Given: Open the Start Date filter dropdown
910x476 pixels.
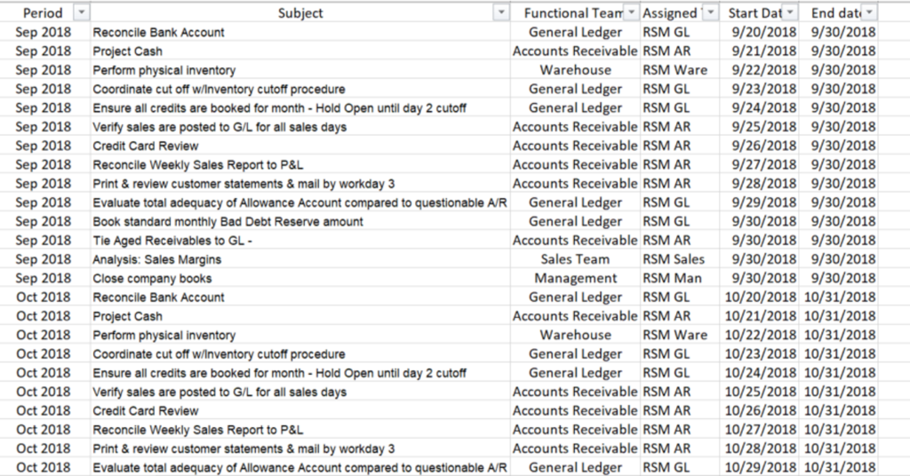Looking at the screenshot, I should [x=790, y=12].
